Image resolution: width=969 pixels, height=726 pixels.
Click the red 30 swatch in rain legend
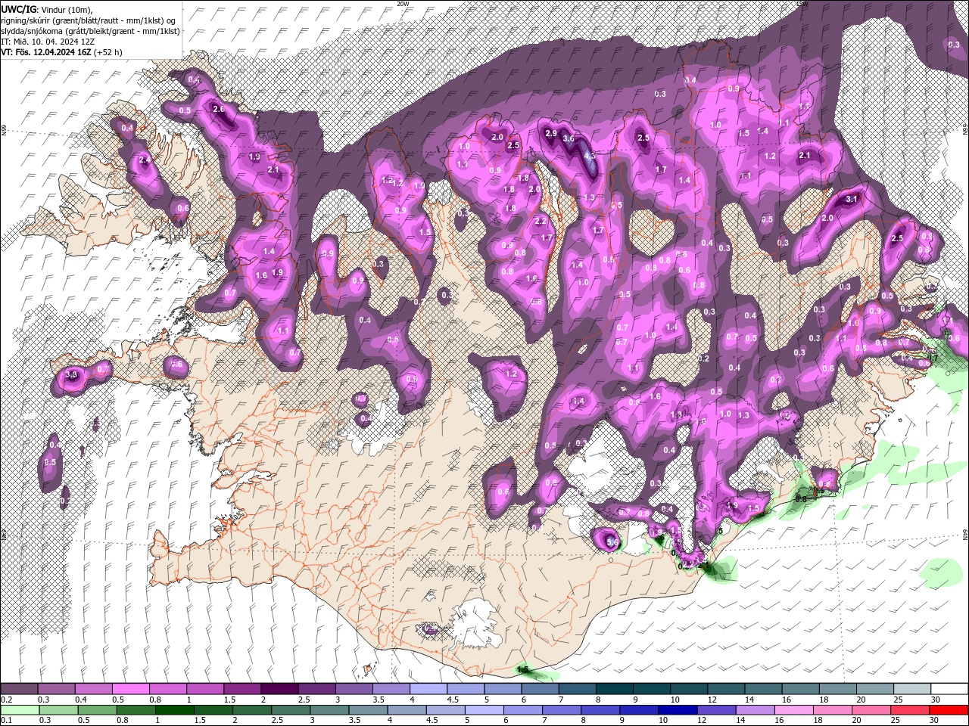coord(949,710)
